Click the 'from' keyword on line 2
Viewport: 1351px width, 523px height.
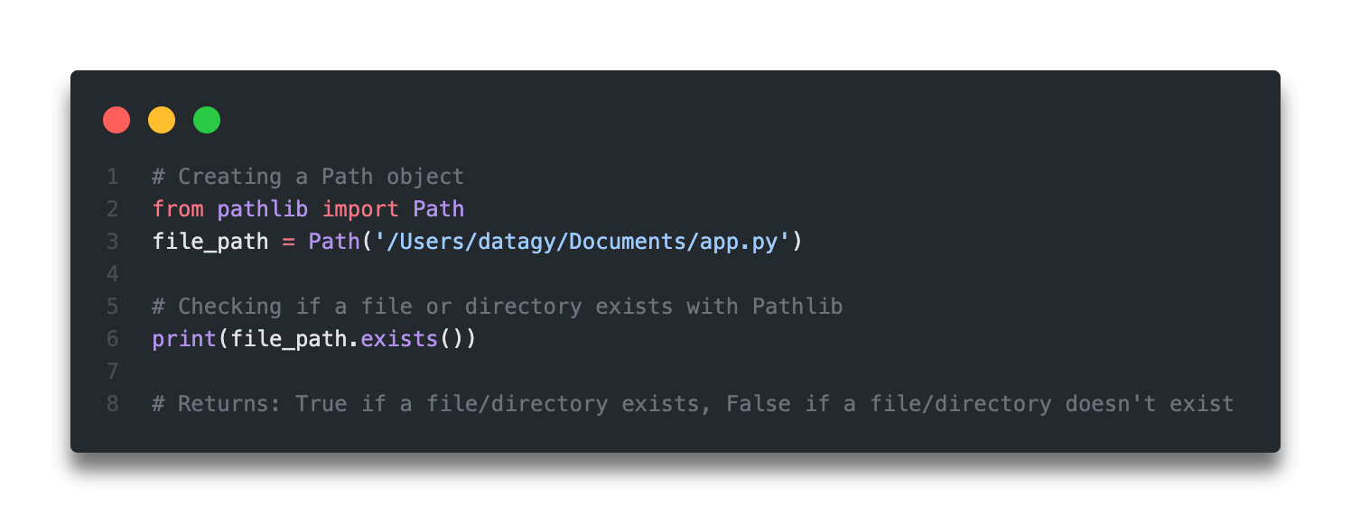[x=178, y=209]
